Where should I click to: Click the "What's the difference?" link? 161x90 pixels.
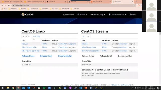121,85
